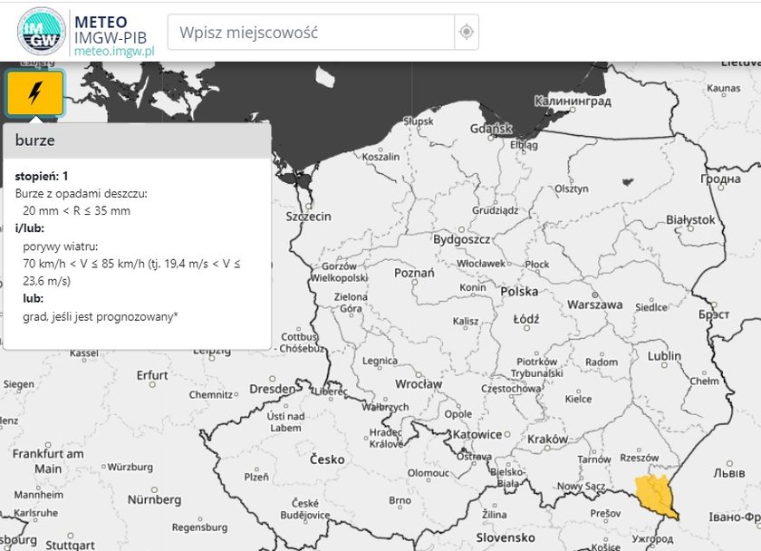Click Szczecin city label on map
761x551 pixels.
pyautogui.click(x=308, y=217)
